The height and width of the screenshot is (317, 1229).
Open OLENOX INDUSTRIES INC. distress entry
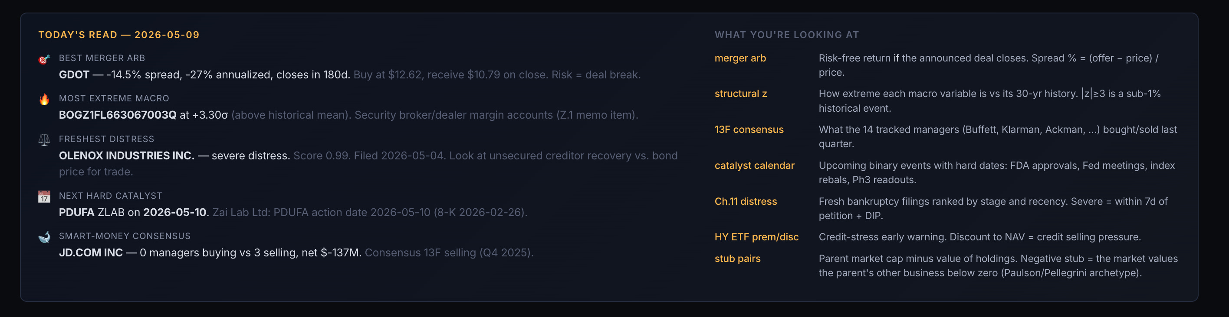point(126,155)
